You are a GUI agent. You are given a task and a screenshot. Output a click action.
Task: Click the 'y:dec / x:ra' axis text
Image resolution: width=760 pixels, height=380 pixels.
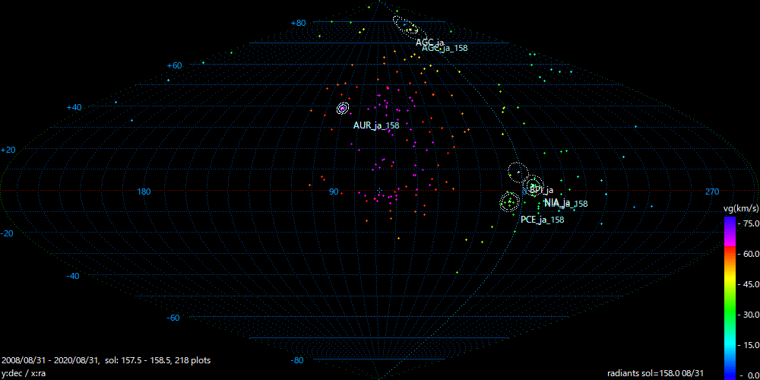point(24,373)
